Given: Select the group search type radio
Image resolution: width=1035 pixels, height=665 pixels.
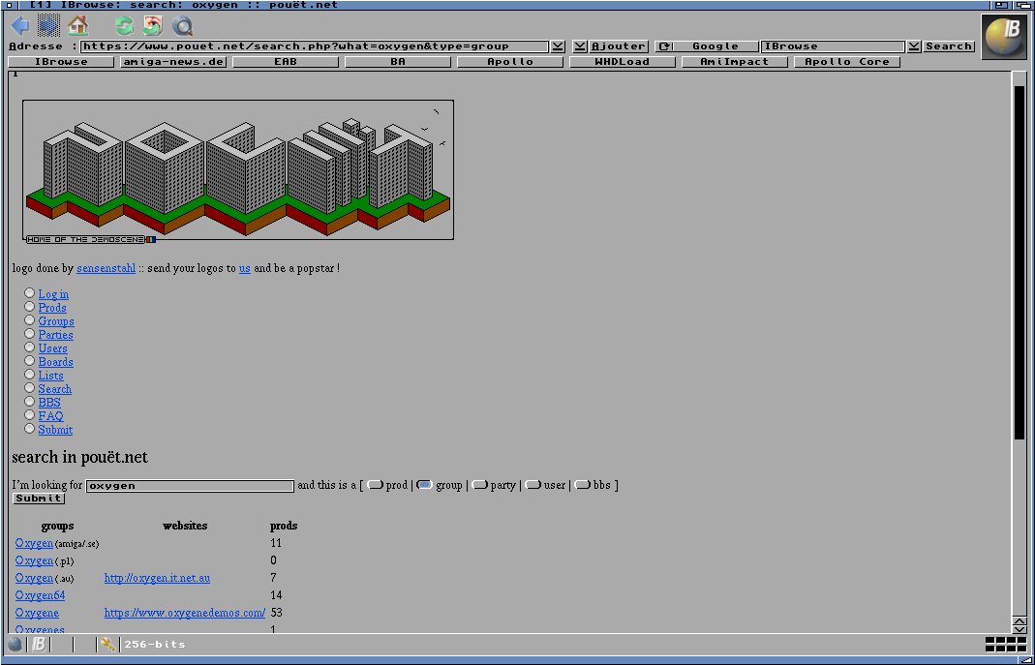Looking at the screenshot, I should click(424, 485).
